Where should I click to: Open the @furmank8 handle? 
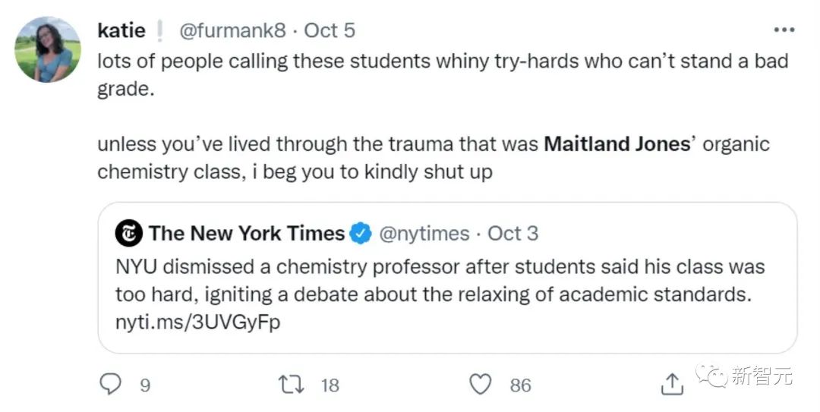(x=232, y=30)
